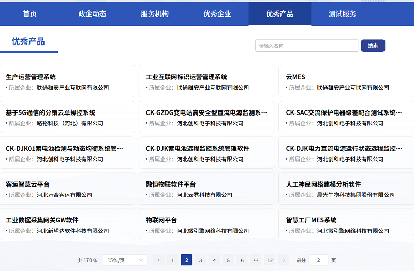Jump to page 5
Image resolution: width=414 pixels, height=271 pixels.
(228, 260)
